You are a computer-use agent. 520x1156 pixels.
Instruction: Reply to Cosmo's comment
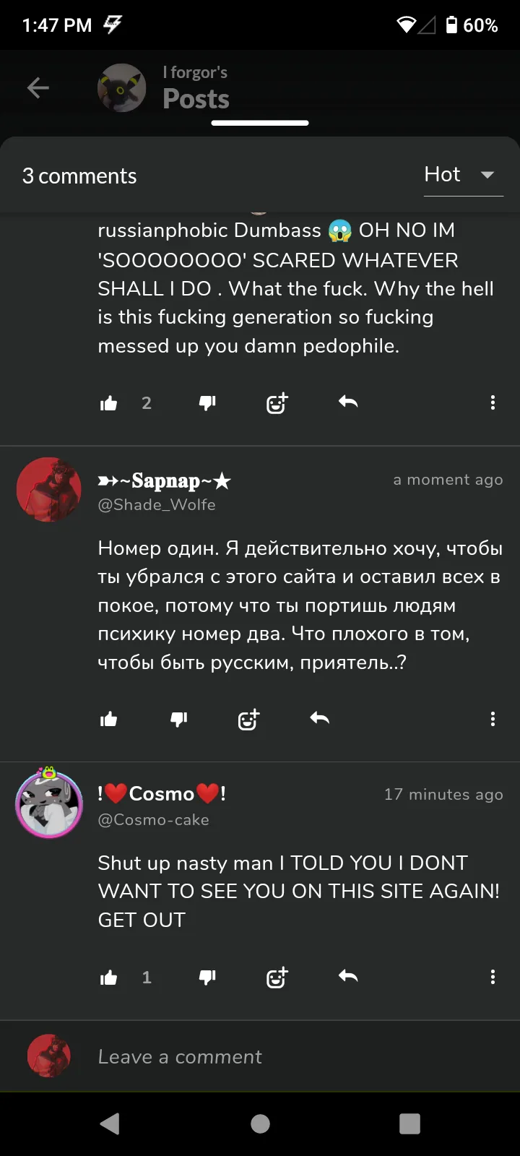click(348, 976)
